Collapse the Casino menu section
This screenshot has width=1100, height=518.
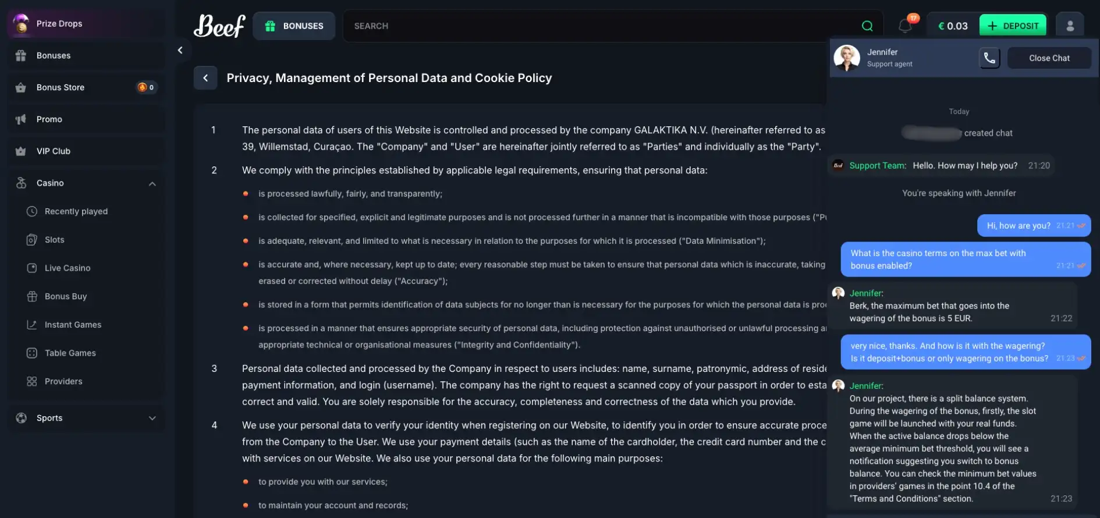click(152, 183)
